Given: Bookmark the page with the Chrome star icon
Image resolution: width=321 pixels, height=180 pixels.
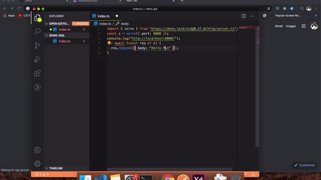Looking at the screenshot, I should (269, 8).
